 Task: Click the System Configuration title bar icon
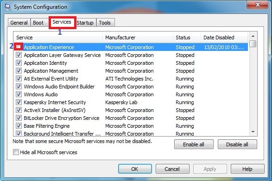point(7,6)
